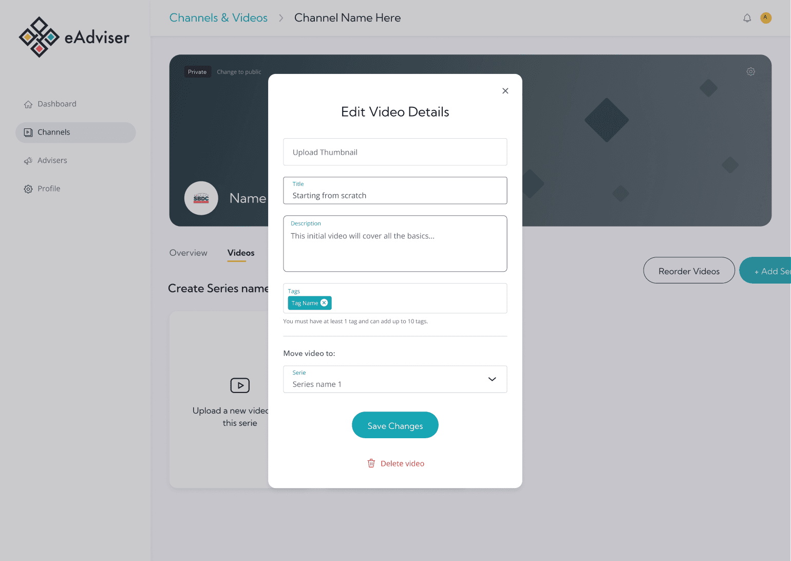Open the notification bell
Image resolution: width=791 pixels, height=561 pixels.
pos(747,17)
